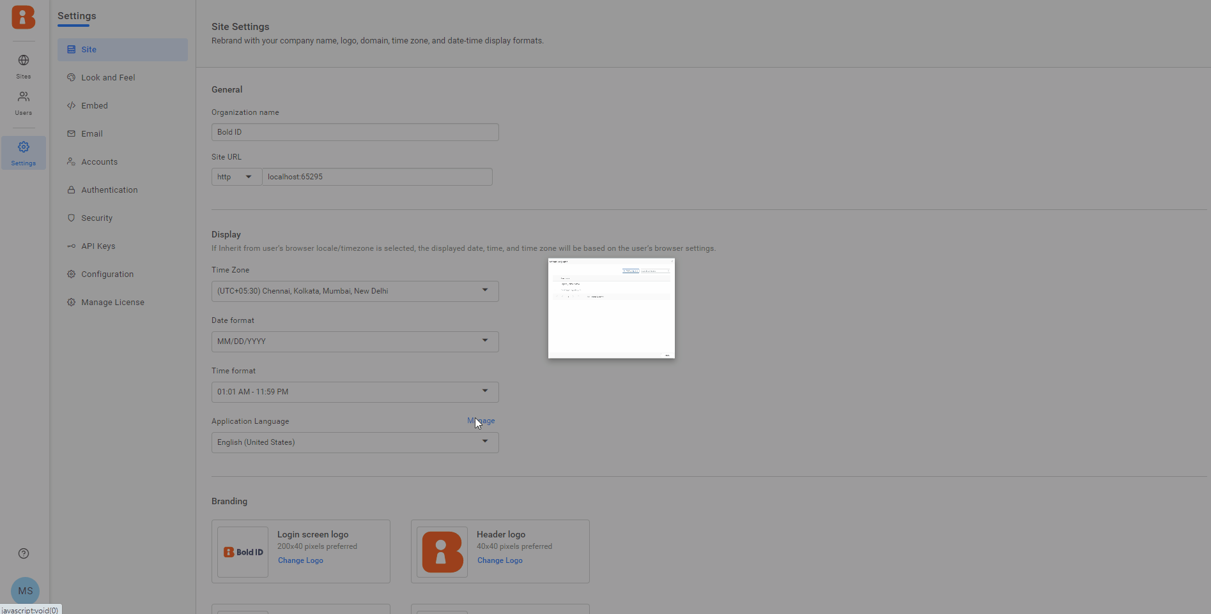Click the login screen logo image

point(243,552)
